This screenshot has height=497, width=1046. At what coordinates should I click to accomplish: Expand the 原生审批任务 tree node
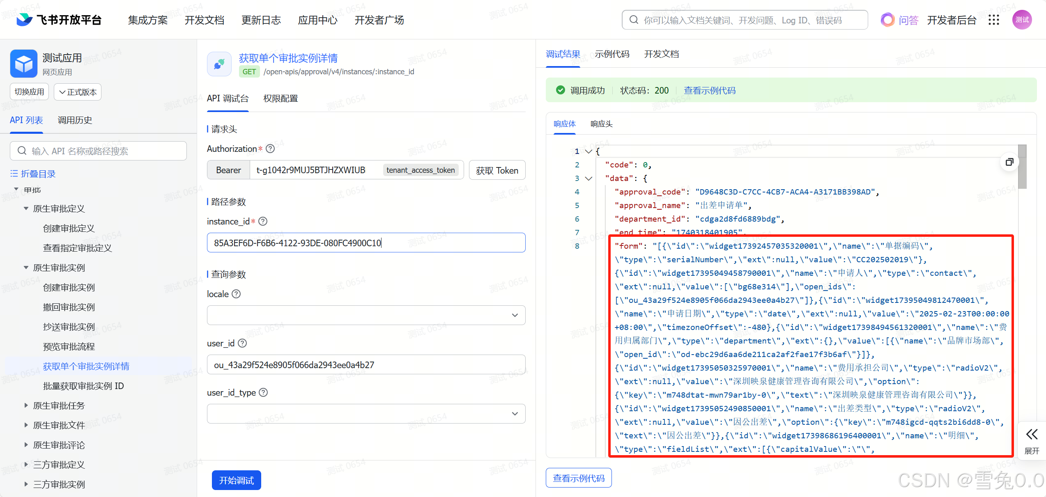(x=26, y=405)
